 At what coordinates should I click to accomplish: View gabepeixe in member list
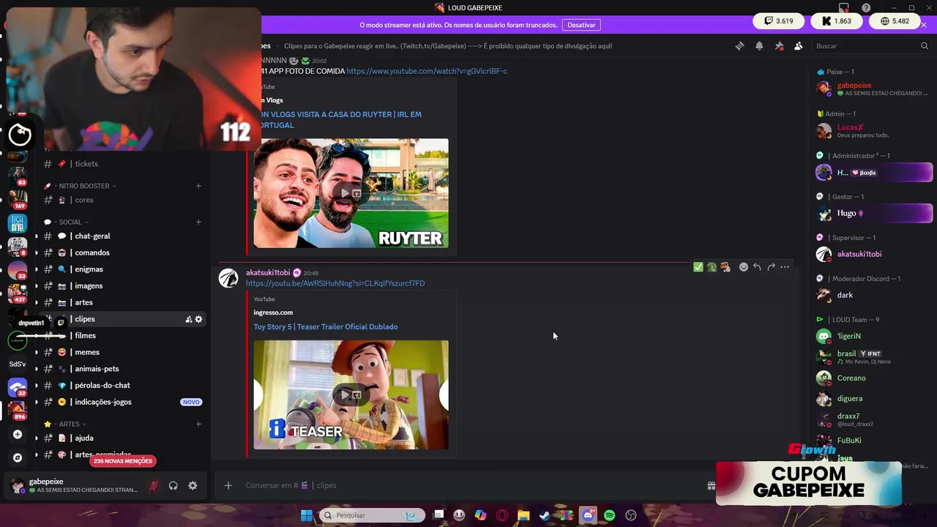pyautogui.click(x=874, y=89)
